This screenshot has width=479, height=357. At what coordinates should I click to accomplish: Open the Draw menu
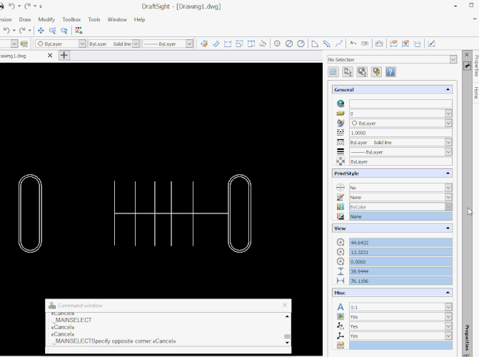coord(25,19)
